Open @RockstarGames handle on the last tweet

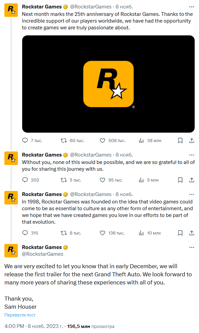pyautogui.click(x=43, y=254)
